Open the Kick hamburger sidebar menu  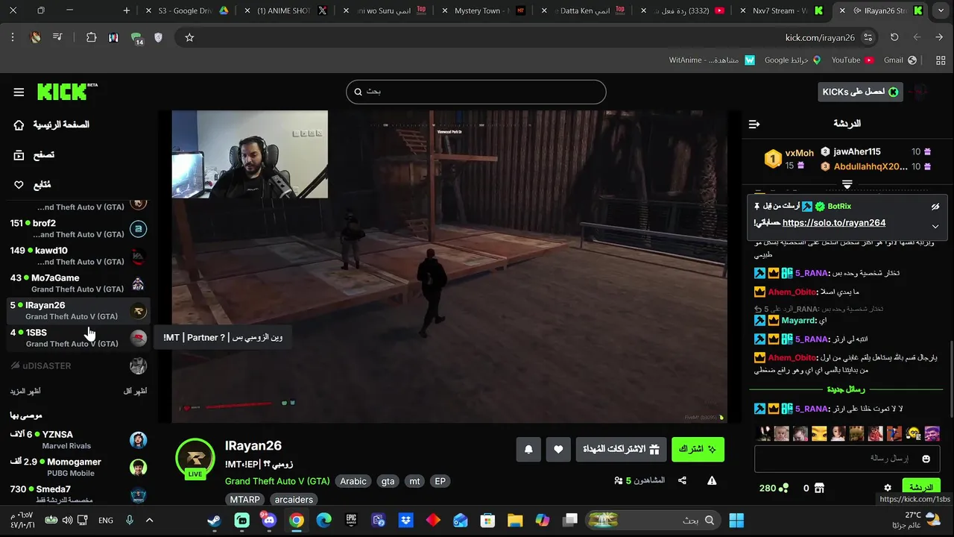(x=19, y=92)
